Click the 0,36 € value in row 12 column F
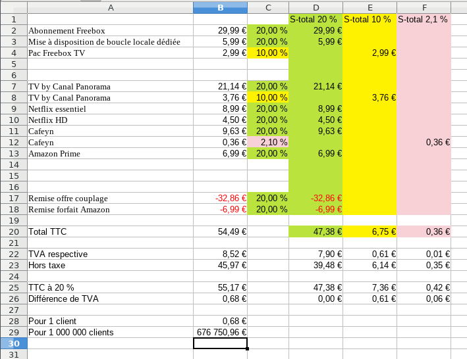The image size is (467, 359). [x=424, y=143]
